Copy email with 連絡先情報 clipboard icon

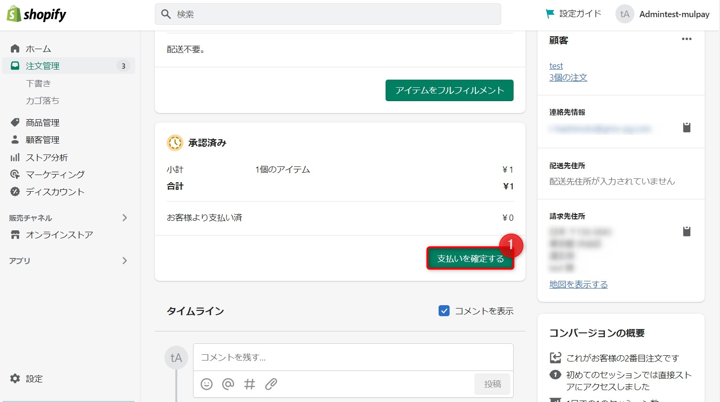[687, 127]
